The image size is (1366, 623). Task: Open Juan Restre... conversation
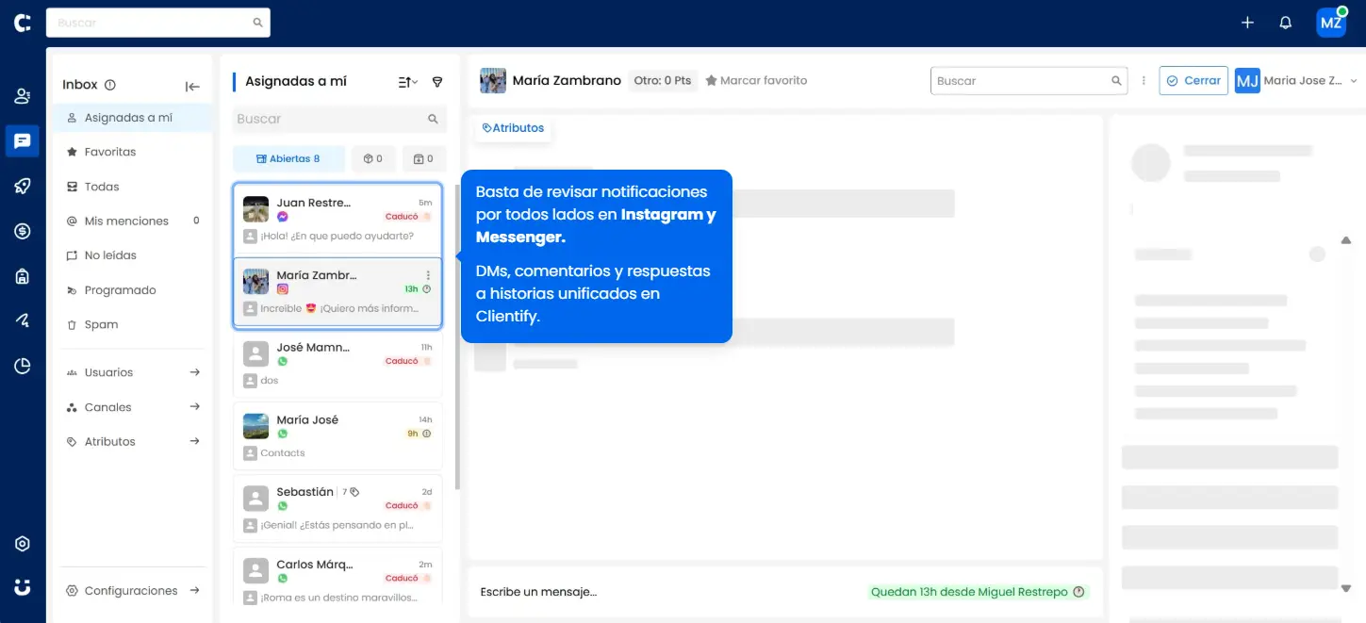(337, 219)
